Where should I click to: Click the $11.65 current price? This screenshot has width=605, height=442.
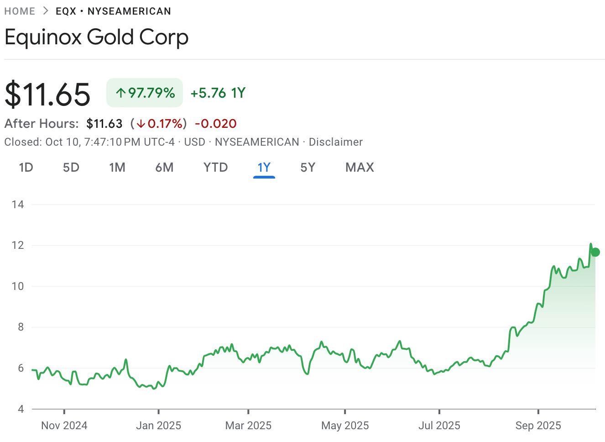point(47,95)
